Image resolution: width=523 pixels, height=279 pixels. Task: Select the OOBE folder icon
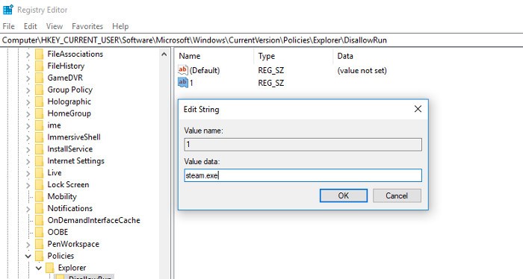[x=40, y=232]
